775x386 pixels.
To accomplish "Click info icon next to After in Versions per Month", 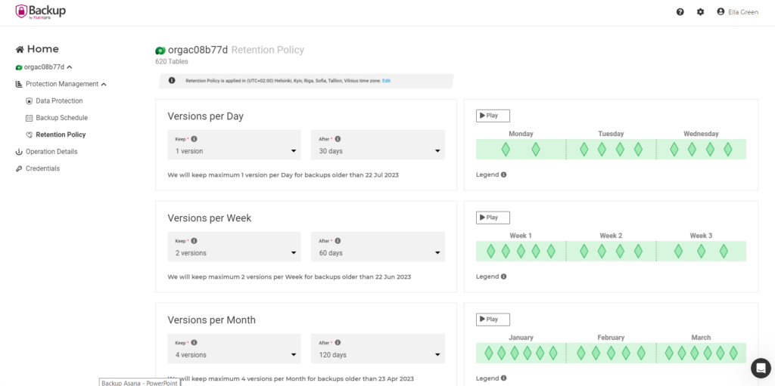I will pos(338,342).
